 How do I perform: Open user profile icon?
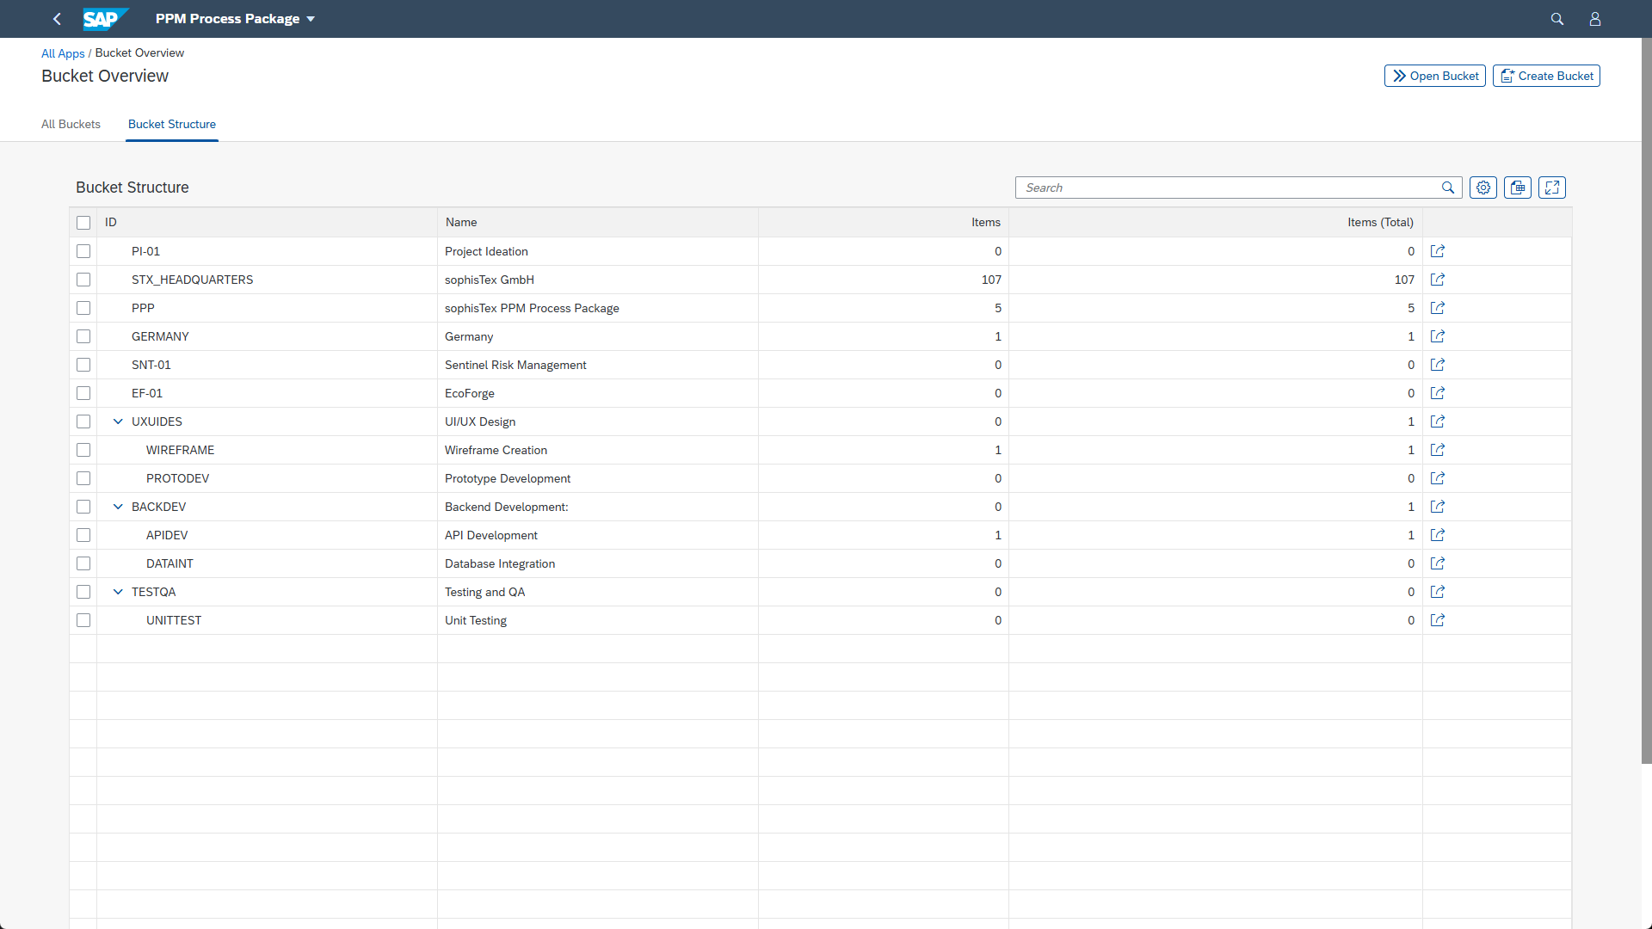point(1595,19)
